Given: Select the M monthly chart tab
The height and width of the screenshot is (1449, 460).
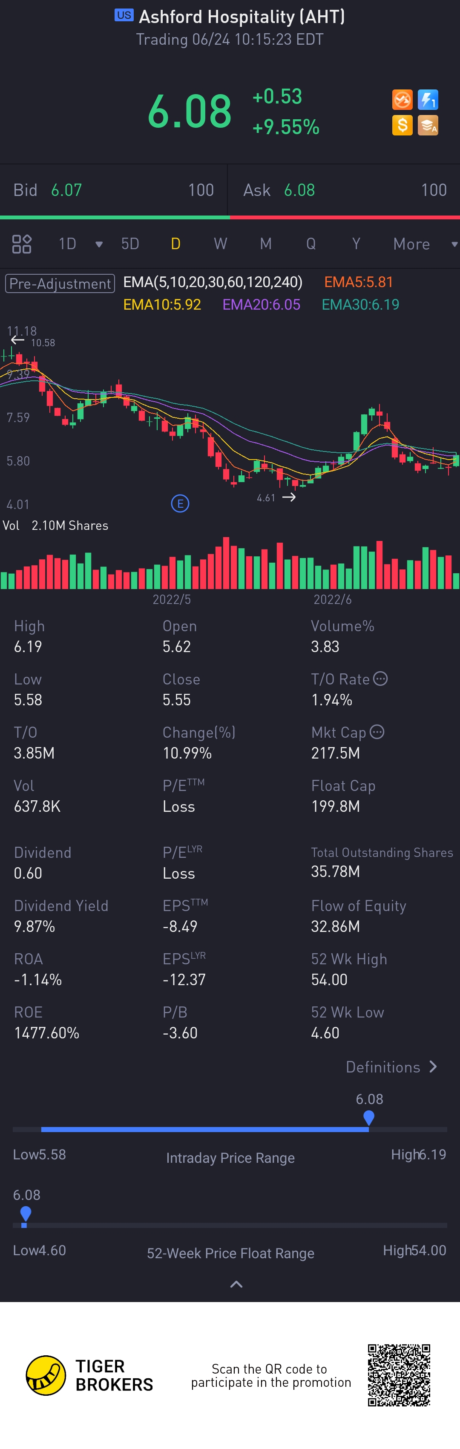Looking at the screenshot, I should coord(266,244).
